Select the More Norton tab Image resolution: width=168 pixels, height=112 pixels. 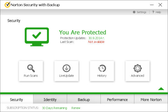pyautogui.click(x=151, y=100)
